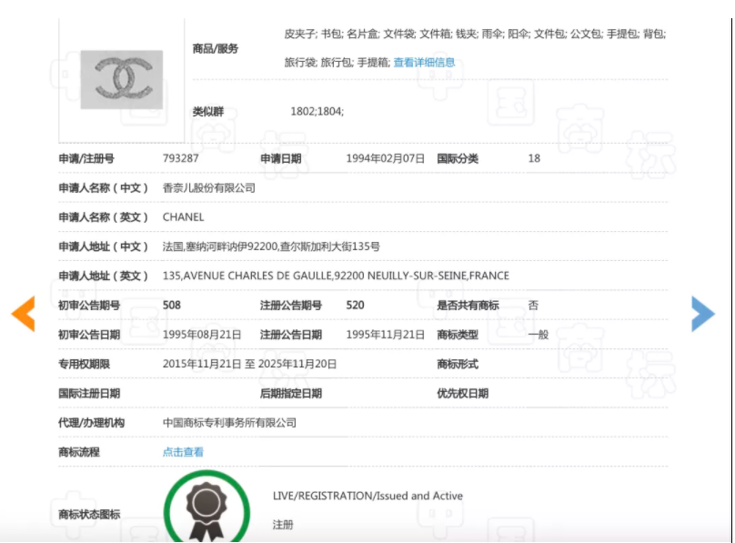The height and width of the screenshot is (543, 735).
Task: Open 查看详细信息 link for goods/services
Action: tap(424, 63)
